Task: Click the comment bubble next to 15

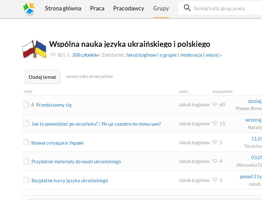Action: (215, 123)
